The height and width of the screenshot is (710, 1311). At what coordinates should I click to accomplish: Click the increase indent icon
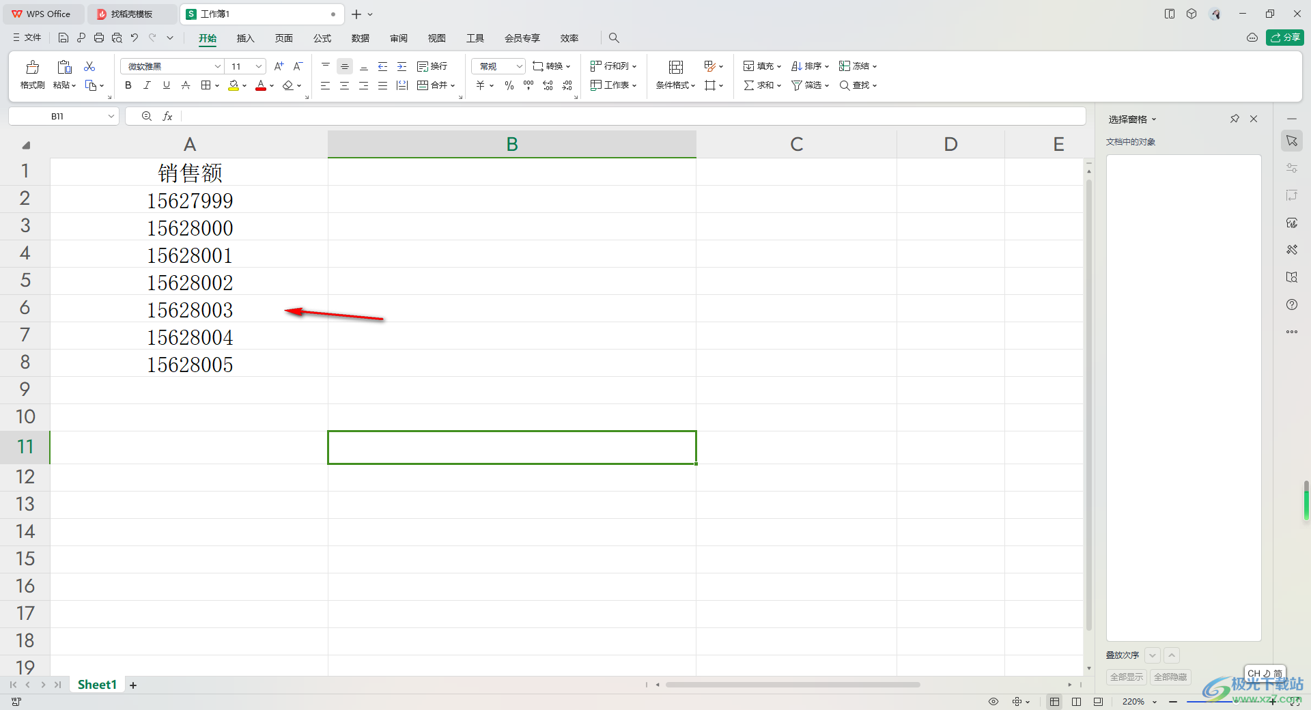coord(402,66)
